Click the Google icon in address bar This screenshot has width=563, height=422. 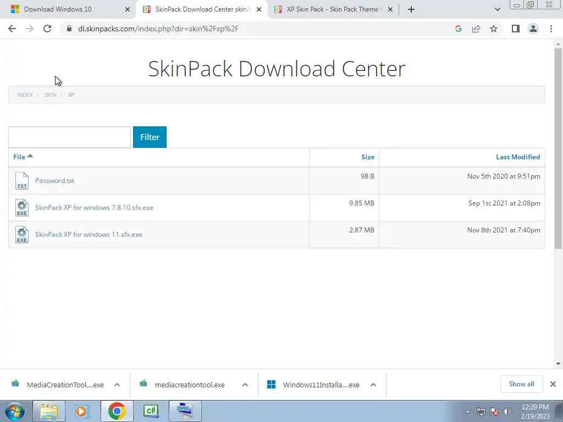pos(458,29)
